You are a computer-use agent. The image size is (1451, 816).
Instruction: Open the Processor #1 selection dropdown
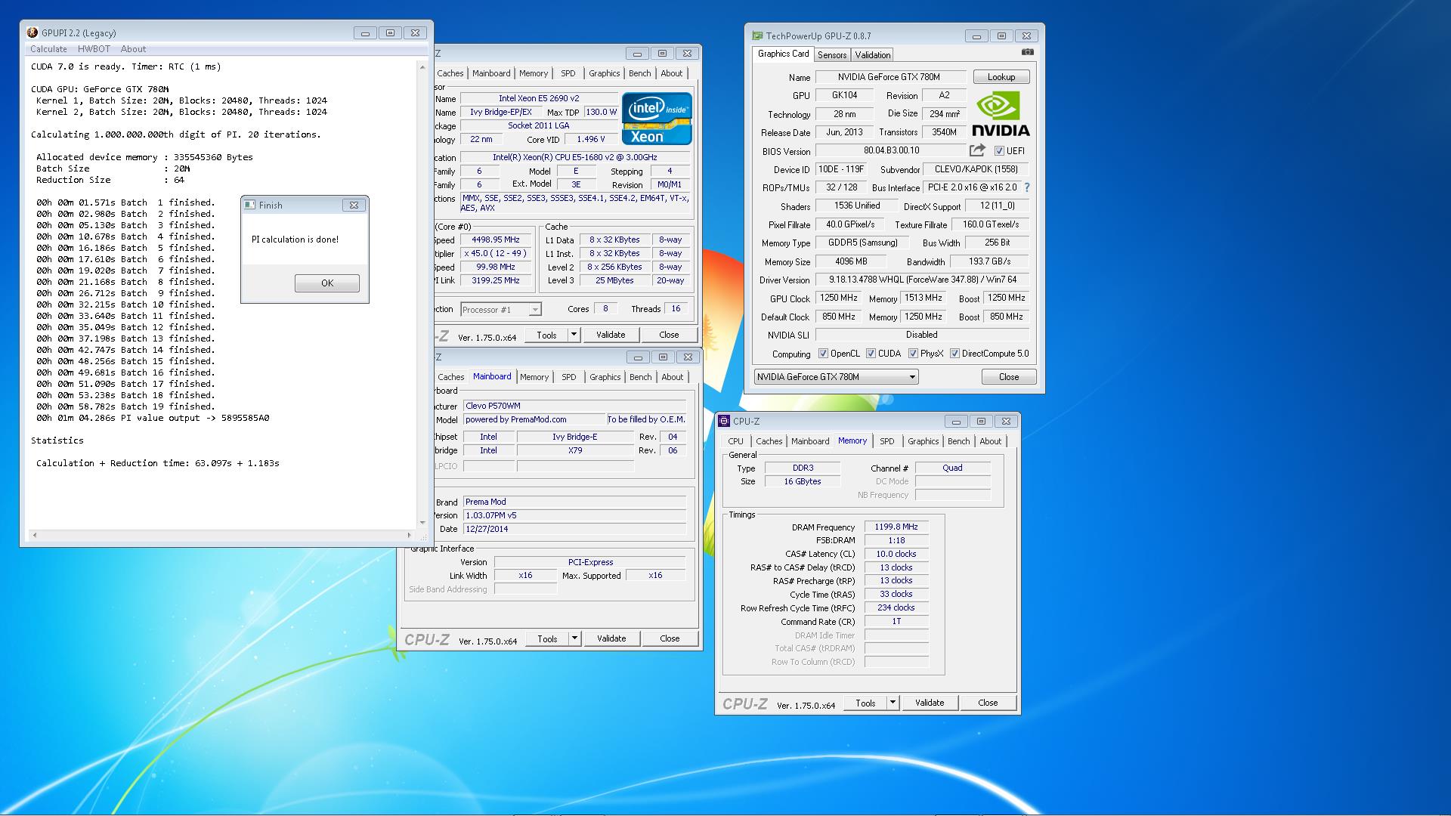(x=500, y=310)
